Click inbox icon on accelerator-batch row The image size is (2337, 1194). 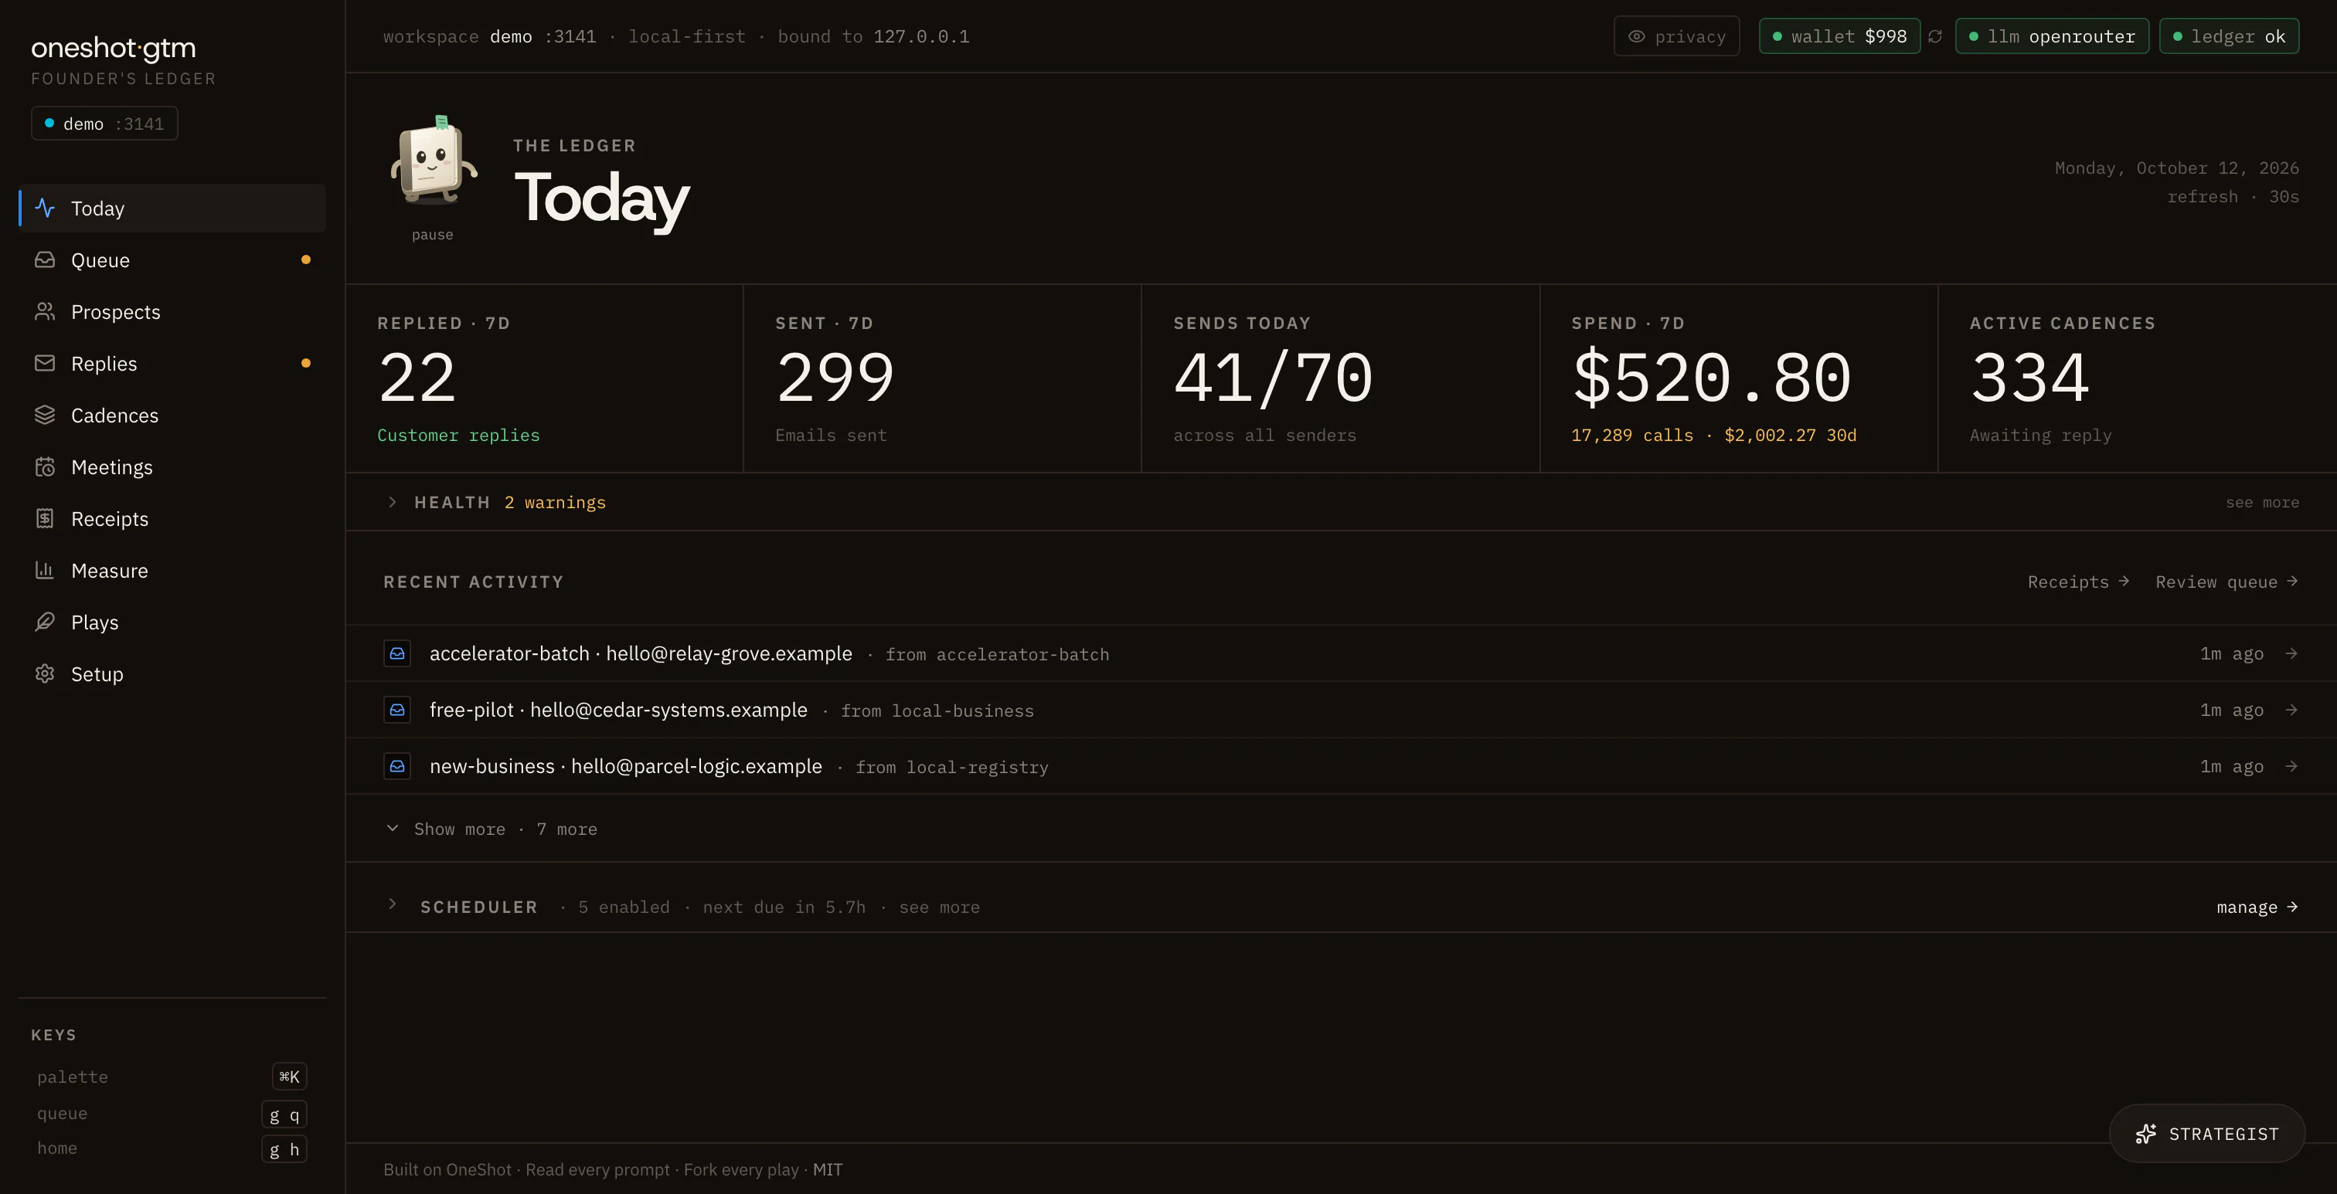(397, 653)
